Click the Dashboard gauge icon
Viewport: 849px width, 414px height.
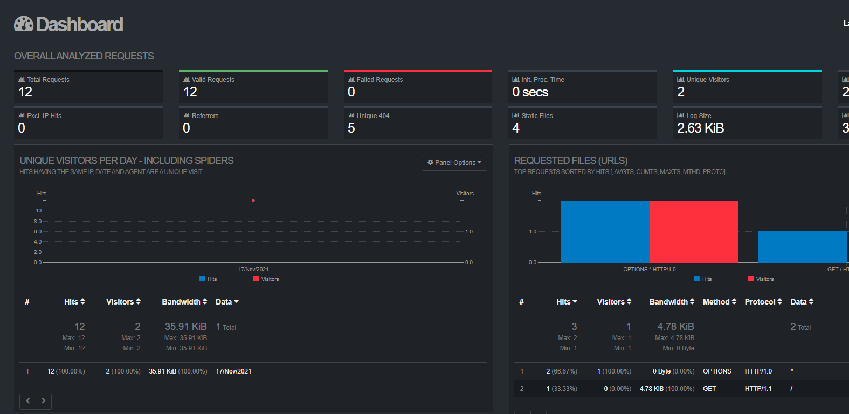coord(24,24)
